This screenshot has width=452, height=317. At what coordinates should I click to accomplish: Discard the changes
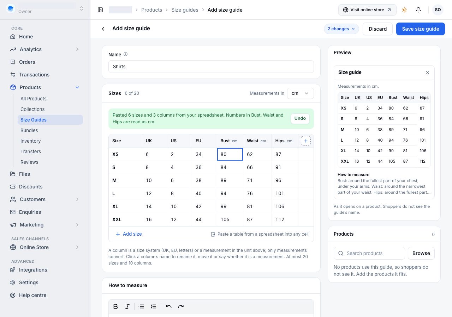[x=378, y=29]
